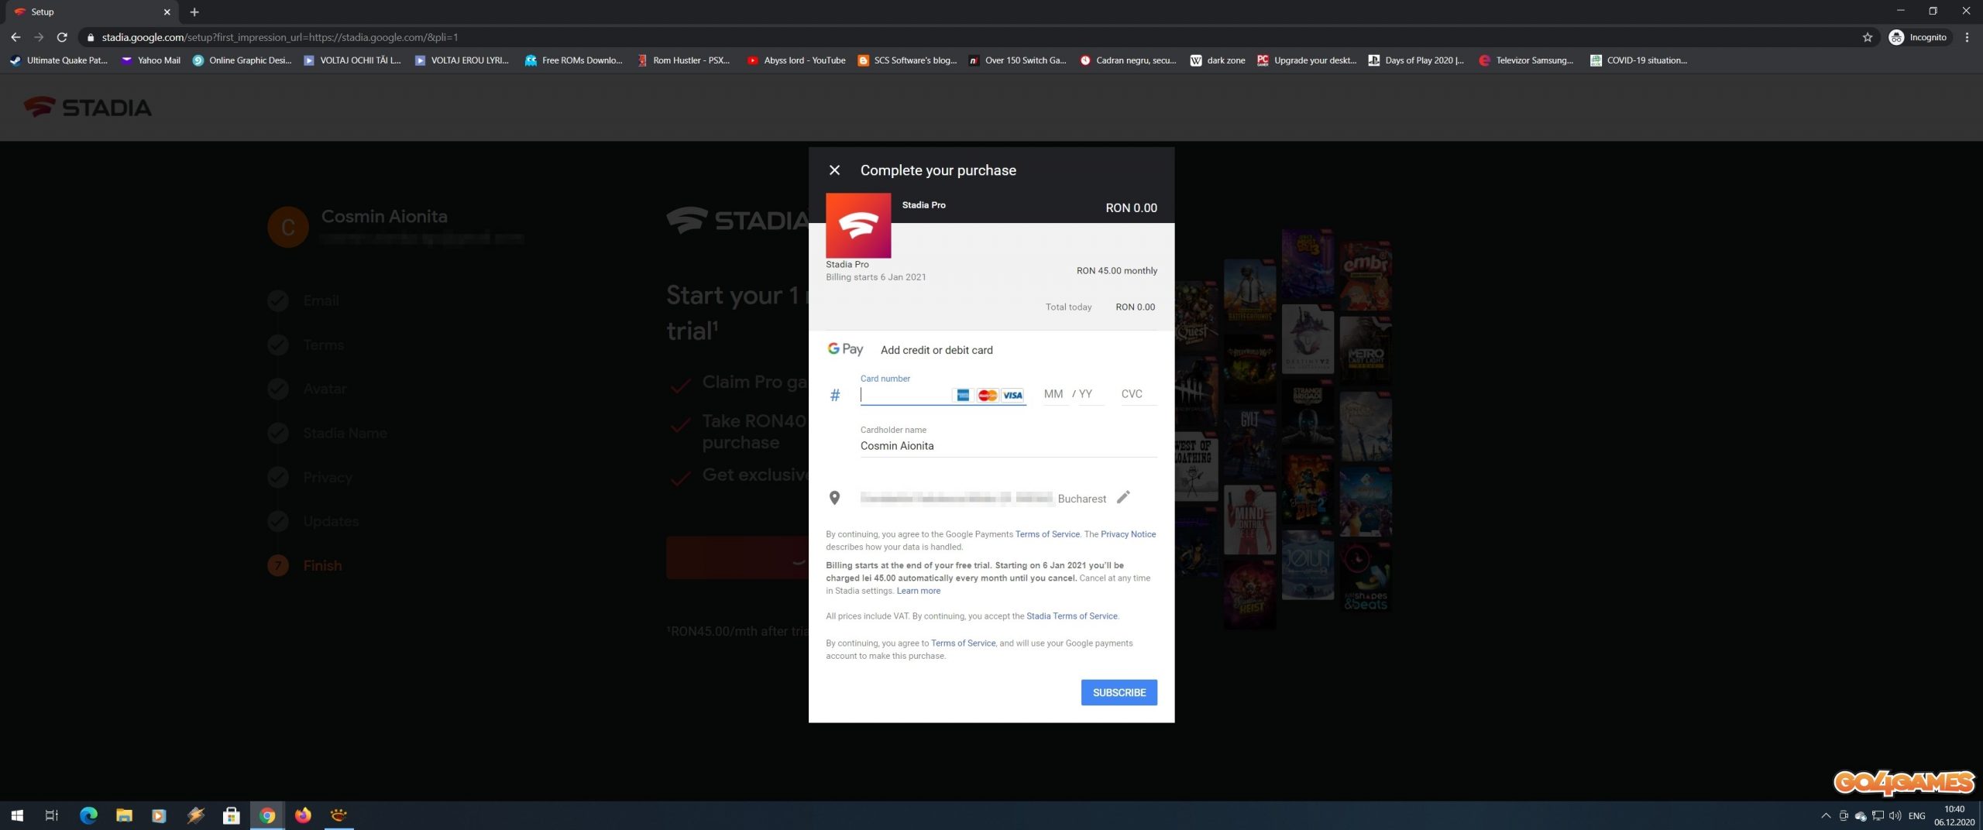Screen dimensions: 1983x830
Task: Open File Explorer from taskbar
Action: 124,815
